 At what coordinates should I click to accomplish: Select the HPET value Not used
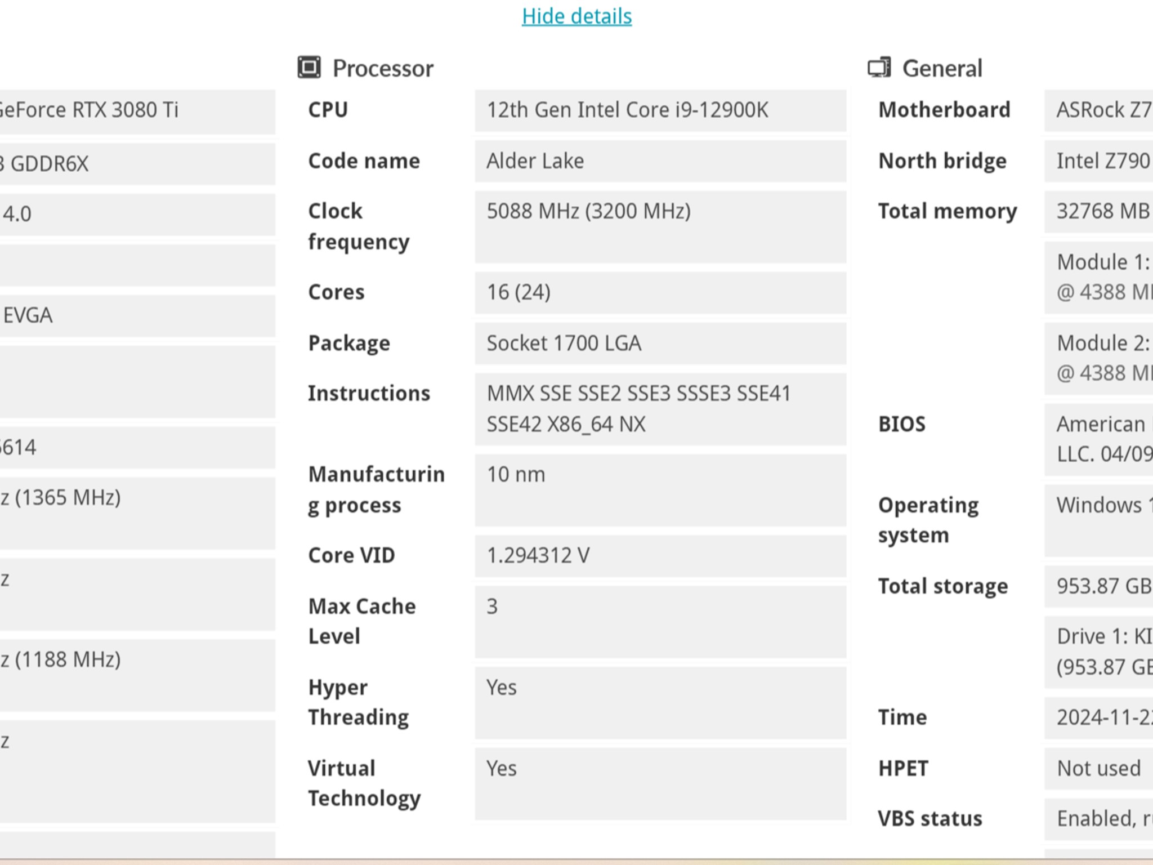[x=1099, y=769]
